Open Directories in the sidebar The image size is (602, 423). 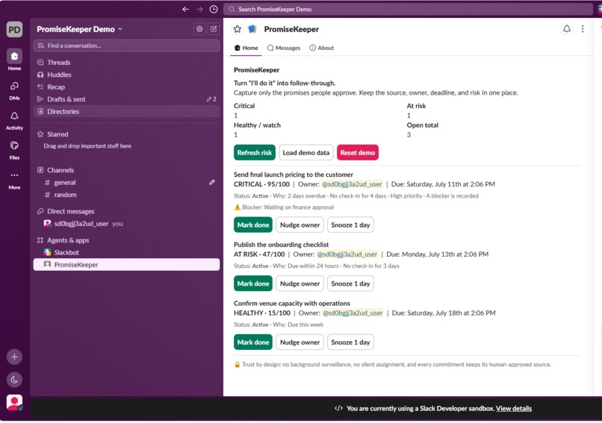pos(126,112)
